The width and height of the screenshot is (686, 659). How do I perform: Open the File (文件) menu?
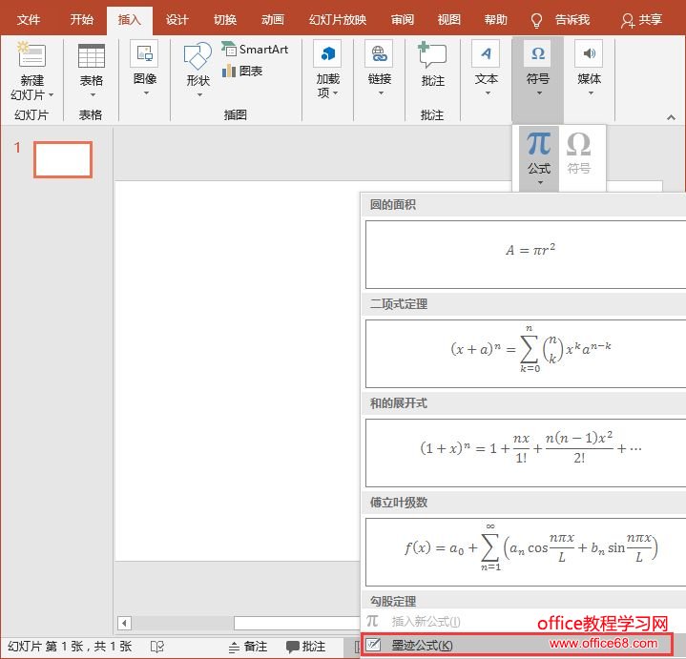click(x=29, y=19)
